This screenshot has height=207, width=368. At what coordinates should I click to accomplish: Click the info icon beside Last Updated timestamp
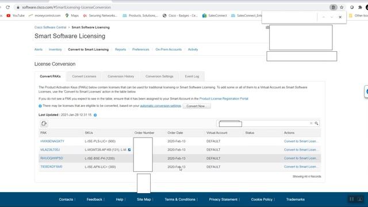pyautogui.click(x=95, y=115)
